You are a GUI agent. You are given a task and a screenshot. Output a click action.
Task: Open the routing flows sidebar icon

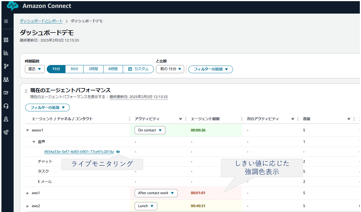coord(6,66)
